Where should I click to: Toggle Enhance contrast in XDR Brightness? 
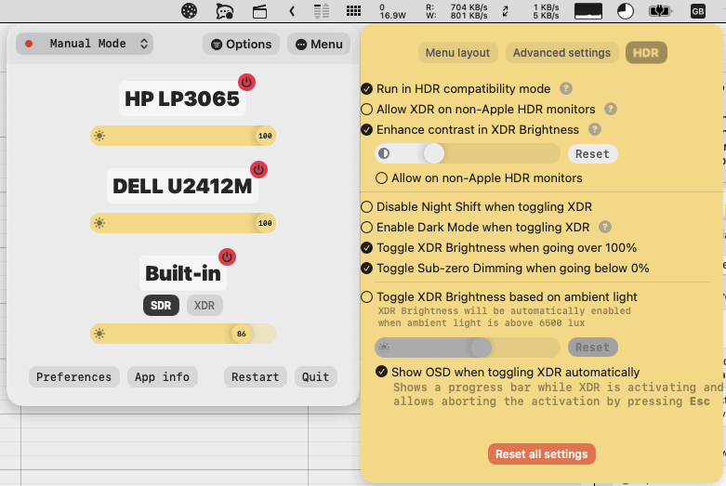point(366,129)
